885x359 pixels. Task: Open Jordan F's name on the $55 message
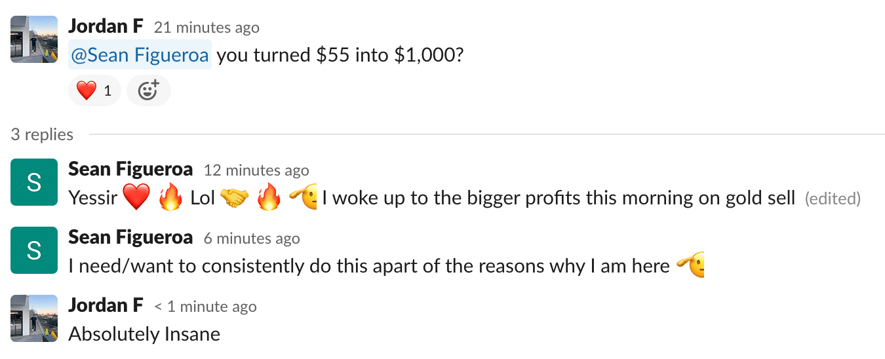[x=106, y=27]
